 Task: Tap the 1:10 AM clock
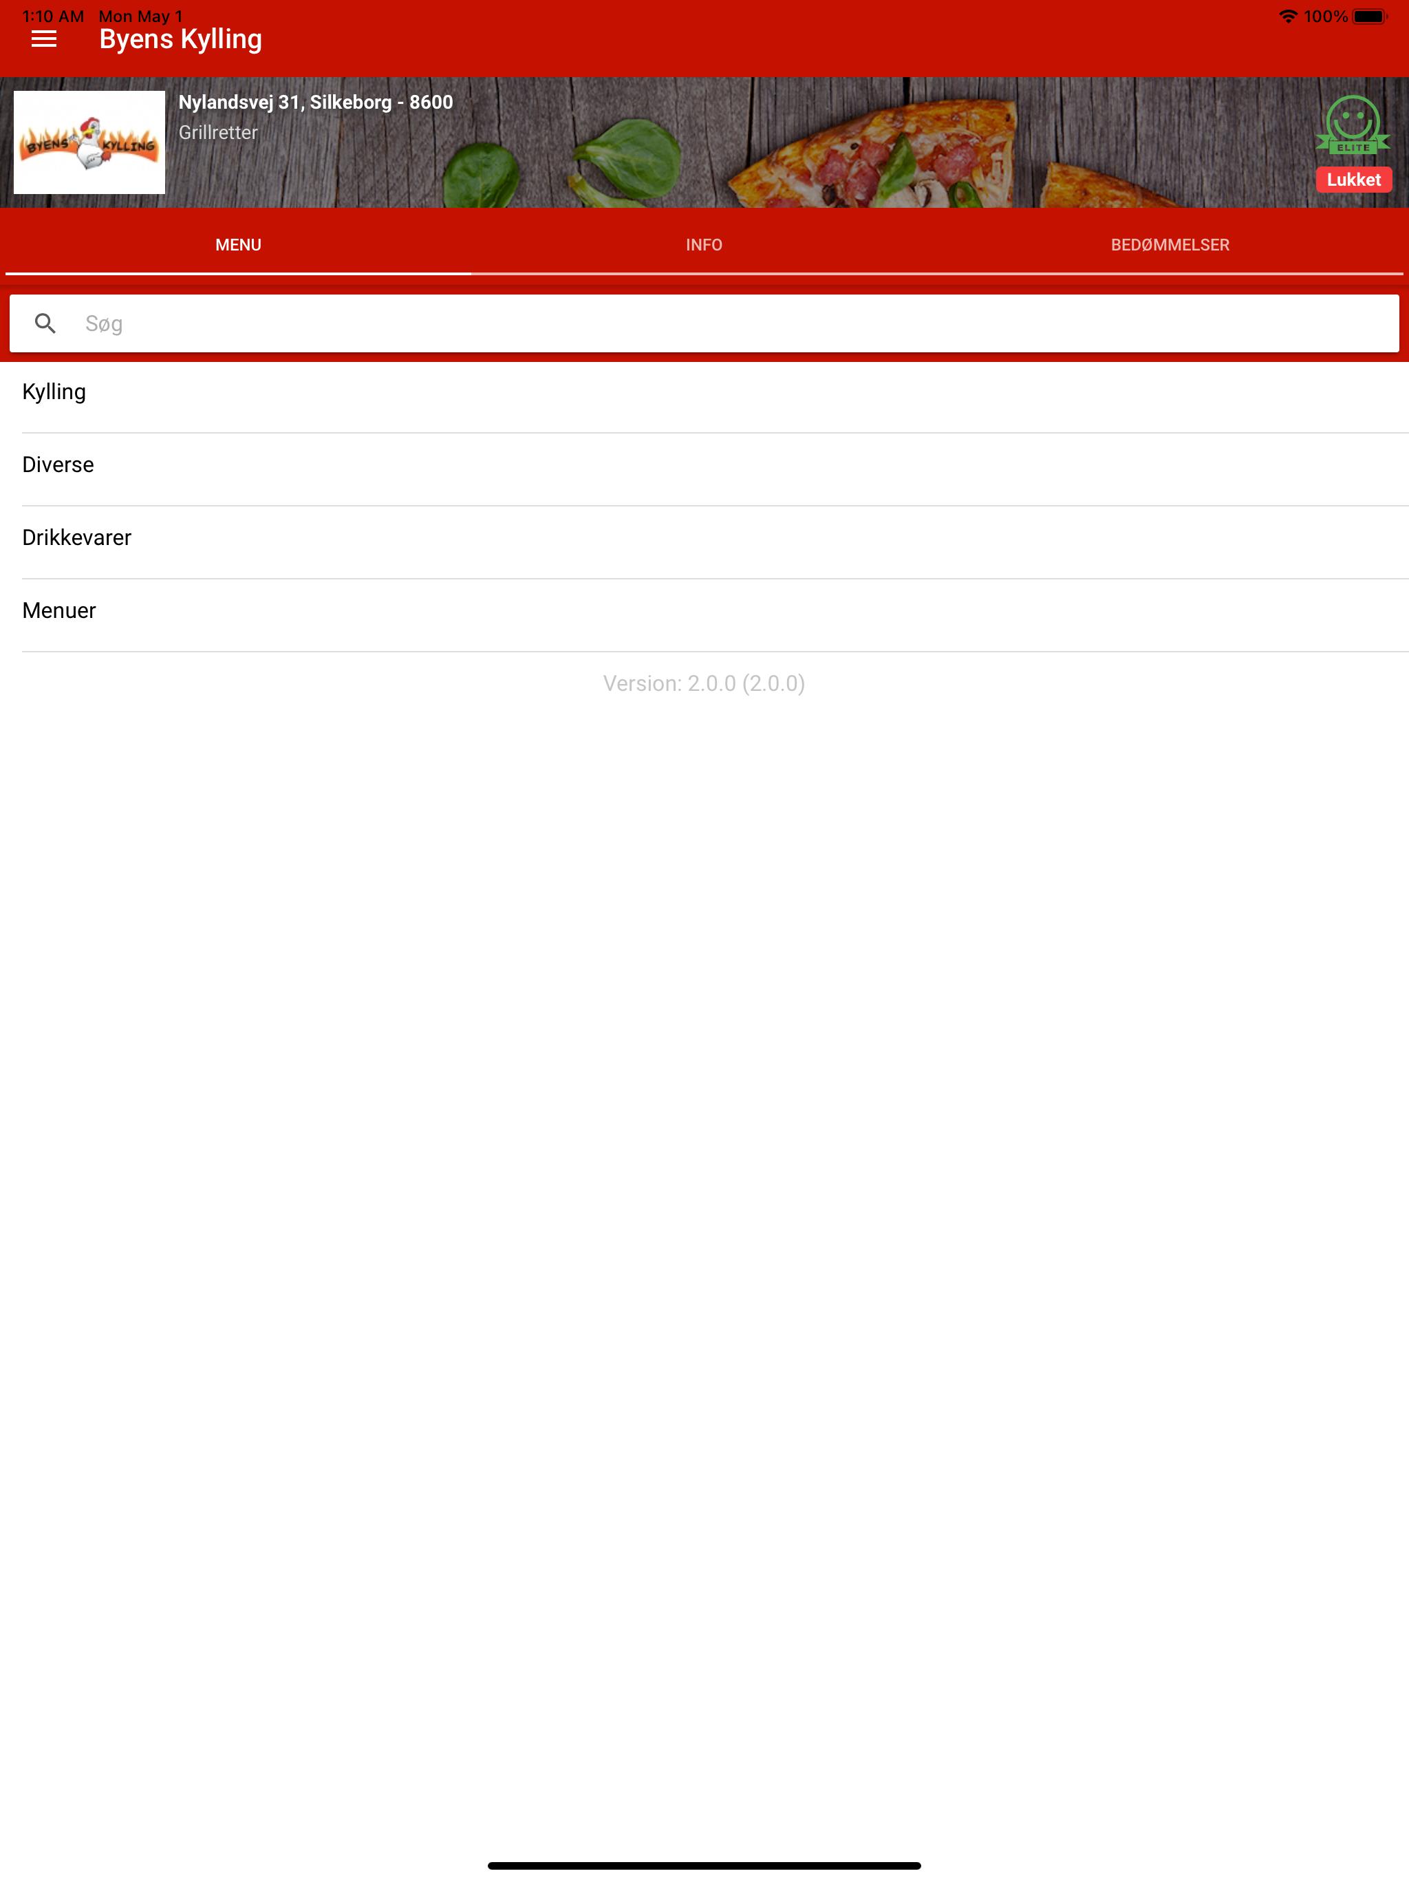(x=53, y=16)
